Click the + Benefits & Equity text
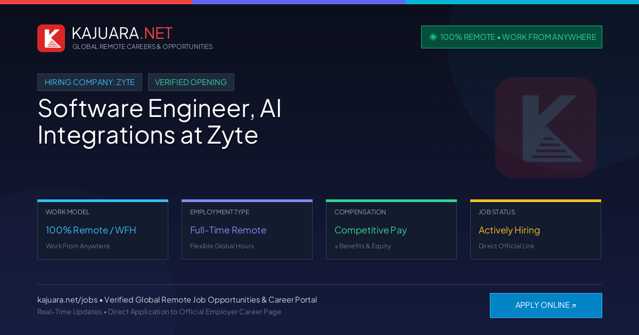 363,246
